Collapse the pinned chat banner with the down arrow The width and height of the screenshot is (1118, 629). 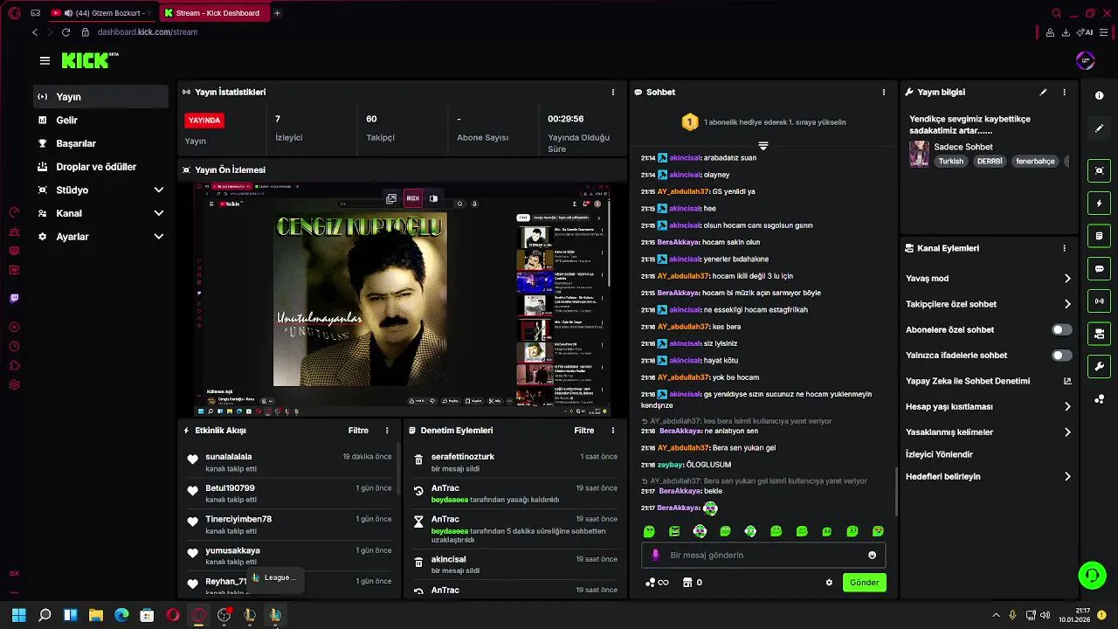point(763,146)
